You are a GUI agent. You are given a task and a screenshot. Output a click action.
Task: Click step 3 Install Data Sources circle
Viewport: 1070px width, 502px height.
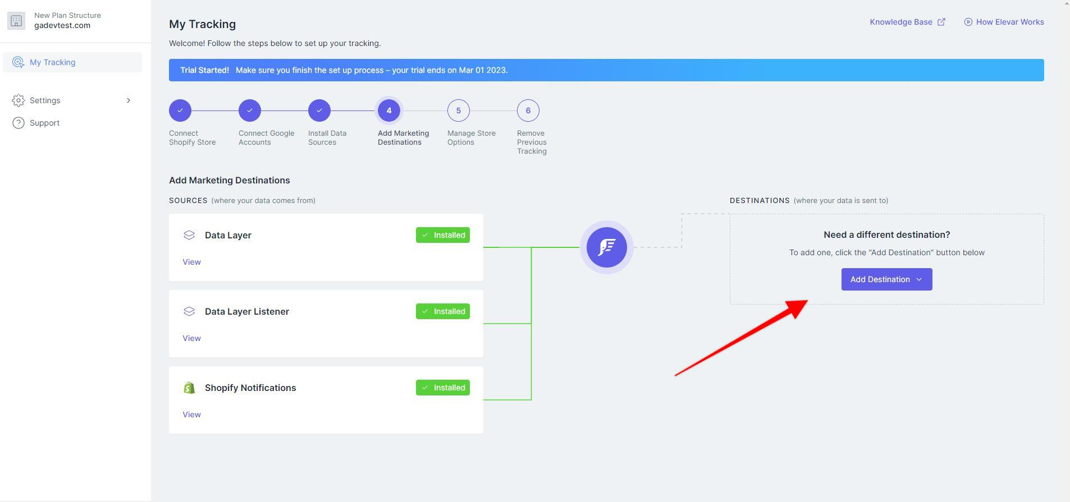point(319,110)
